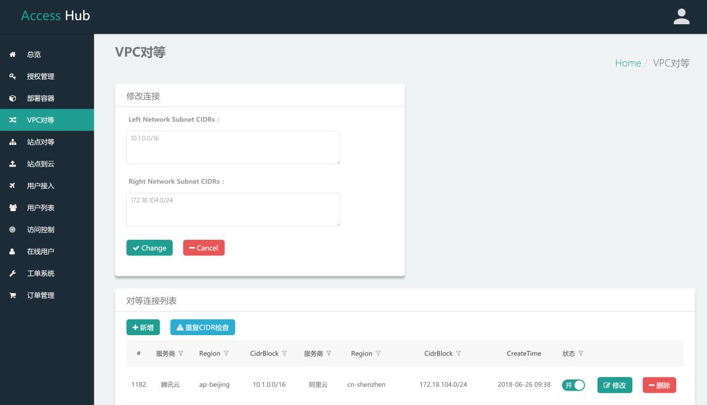Click the 对等连接列表 panel heading
This screenshot has width=707, height=405.
[x=151, y=300]
